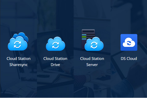The width and height of the screenshot is (147, 98).
Task: Click the Cloud Station Server title text
Action: click(92, 62)
